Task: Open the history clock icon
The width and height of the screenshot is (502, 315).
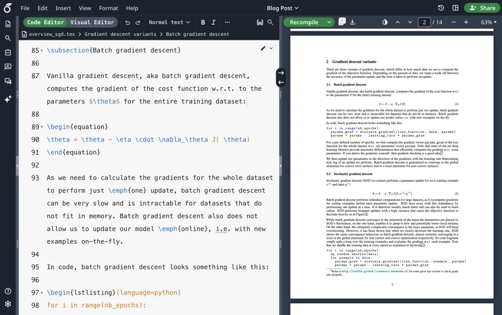Action: [441, 8]
